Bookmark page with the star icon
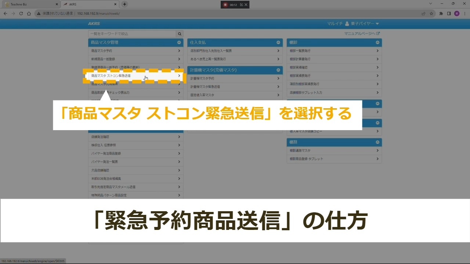 [x=431, y=14]
